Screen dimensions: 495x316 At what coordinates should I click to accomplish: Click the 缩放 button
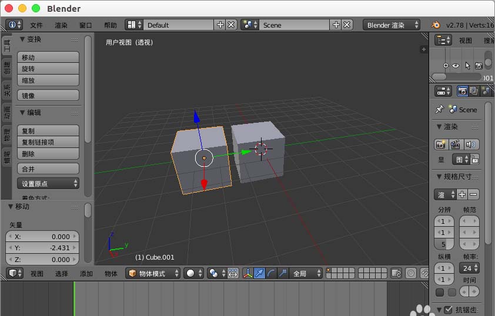(x=48, y=80)
